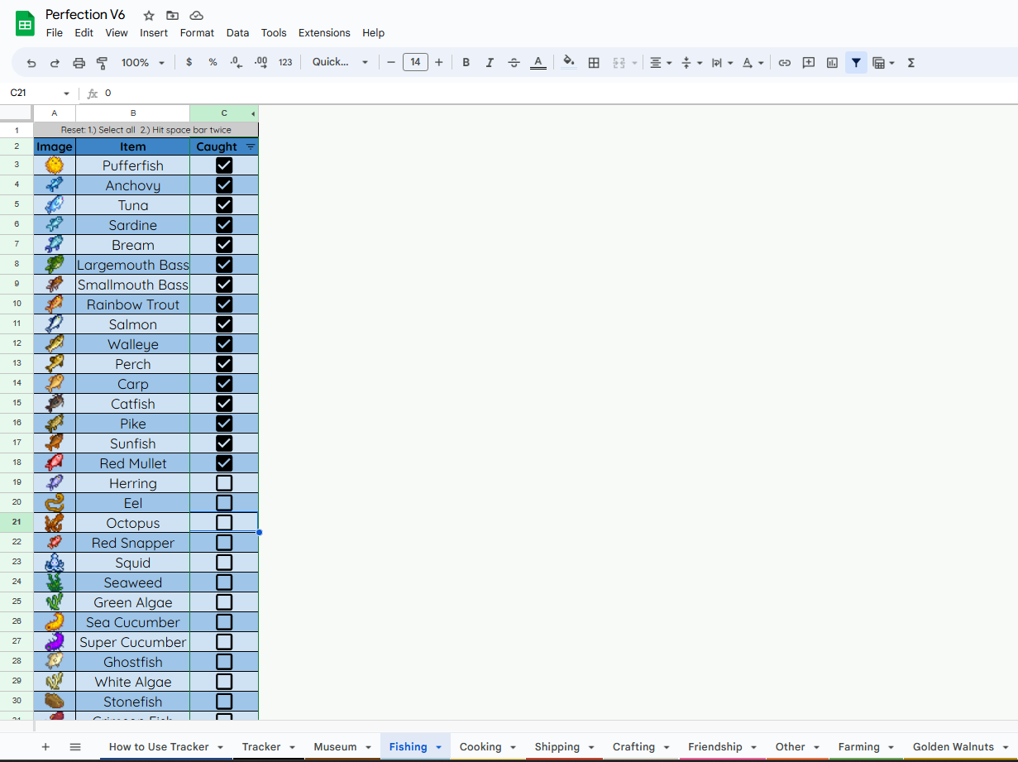Open the zoom 100% dropdown
The height and width of the screenshot is (762, 1018).
143,63
